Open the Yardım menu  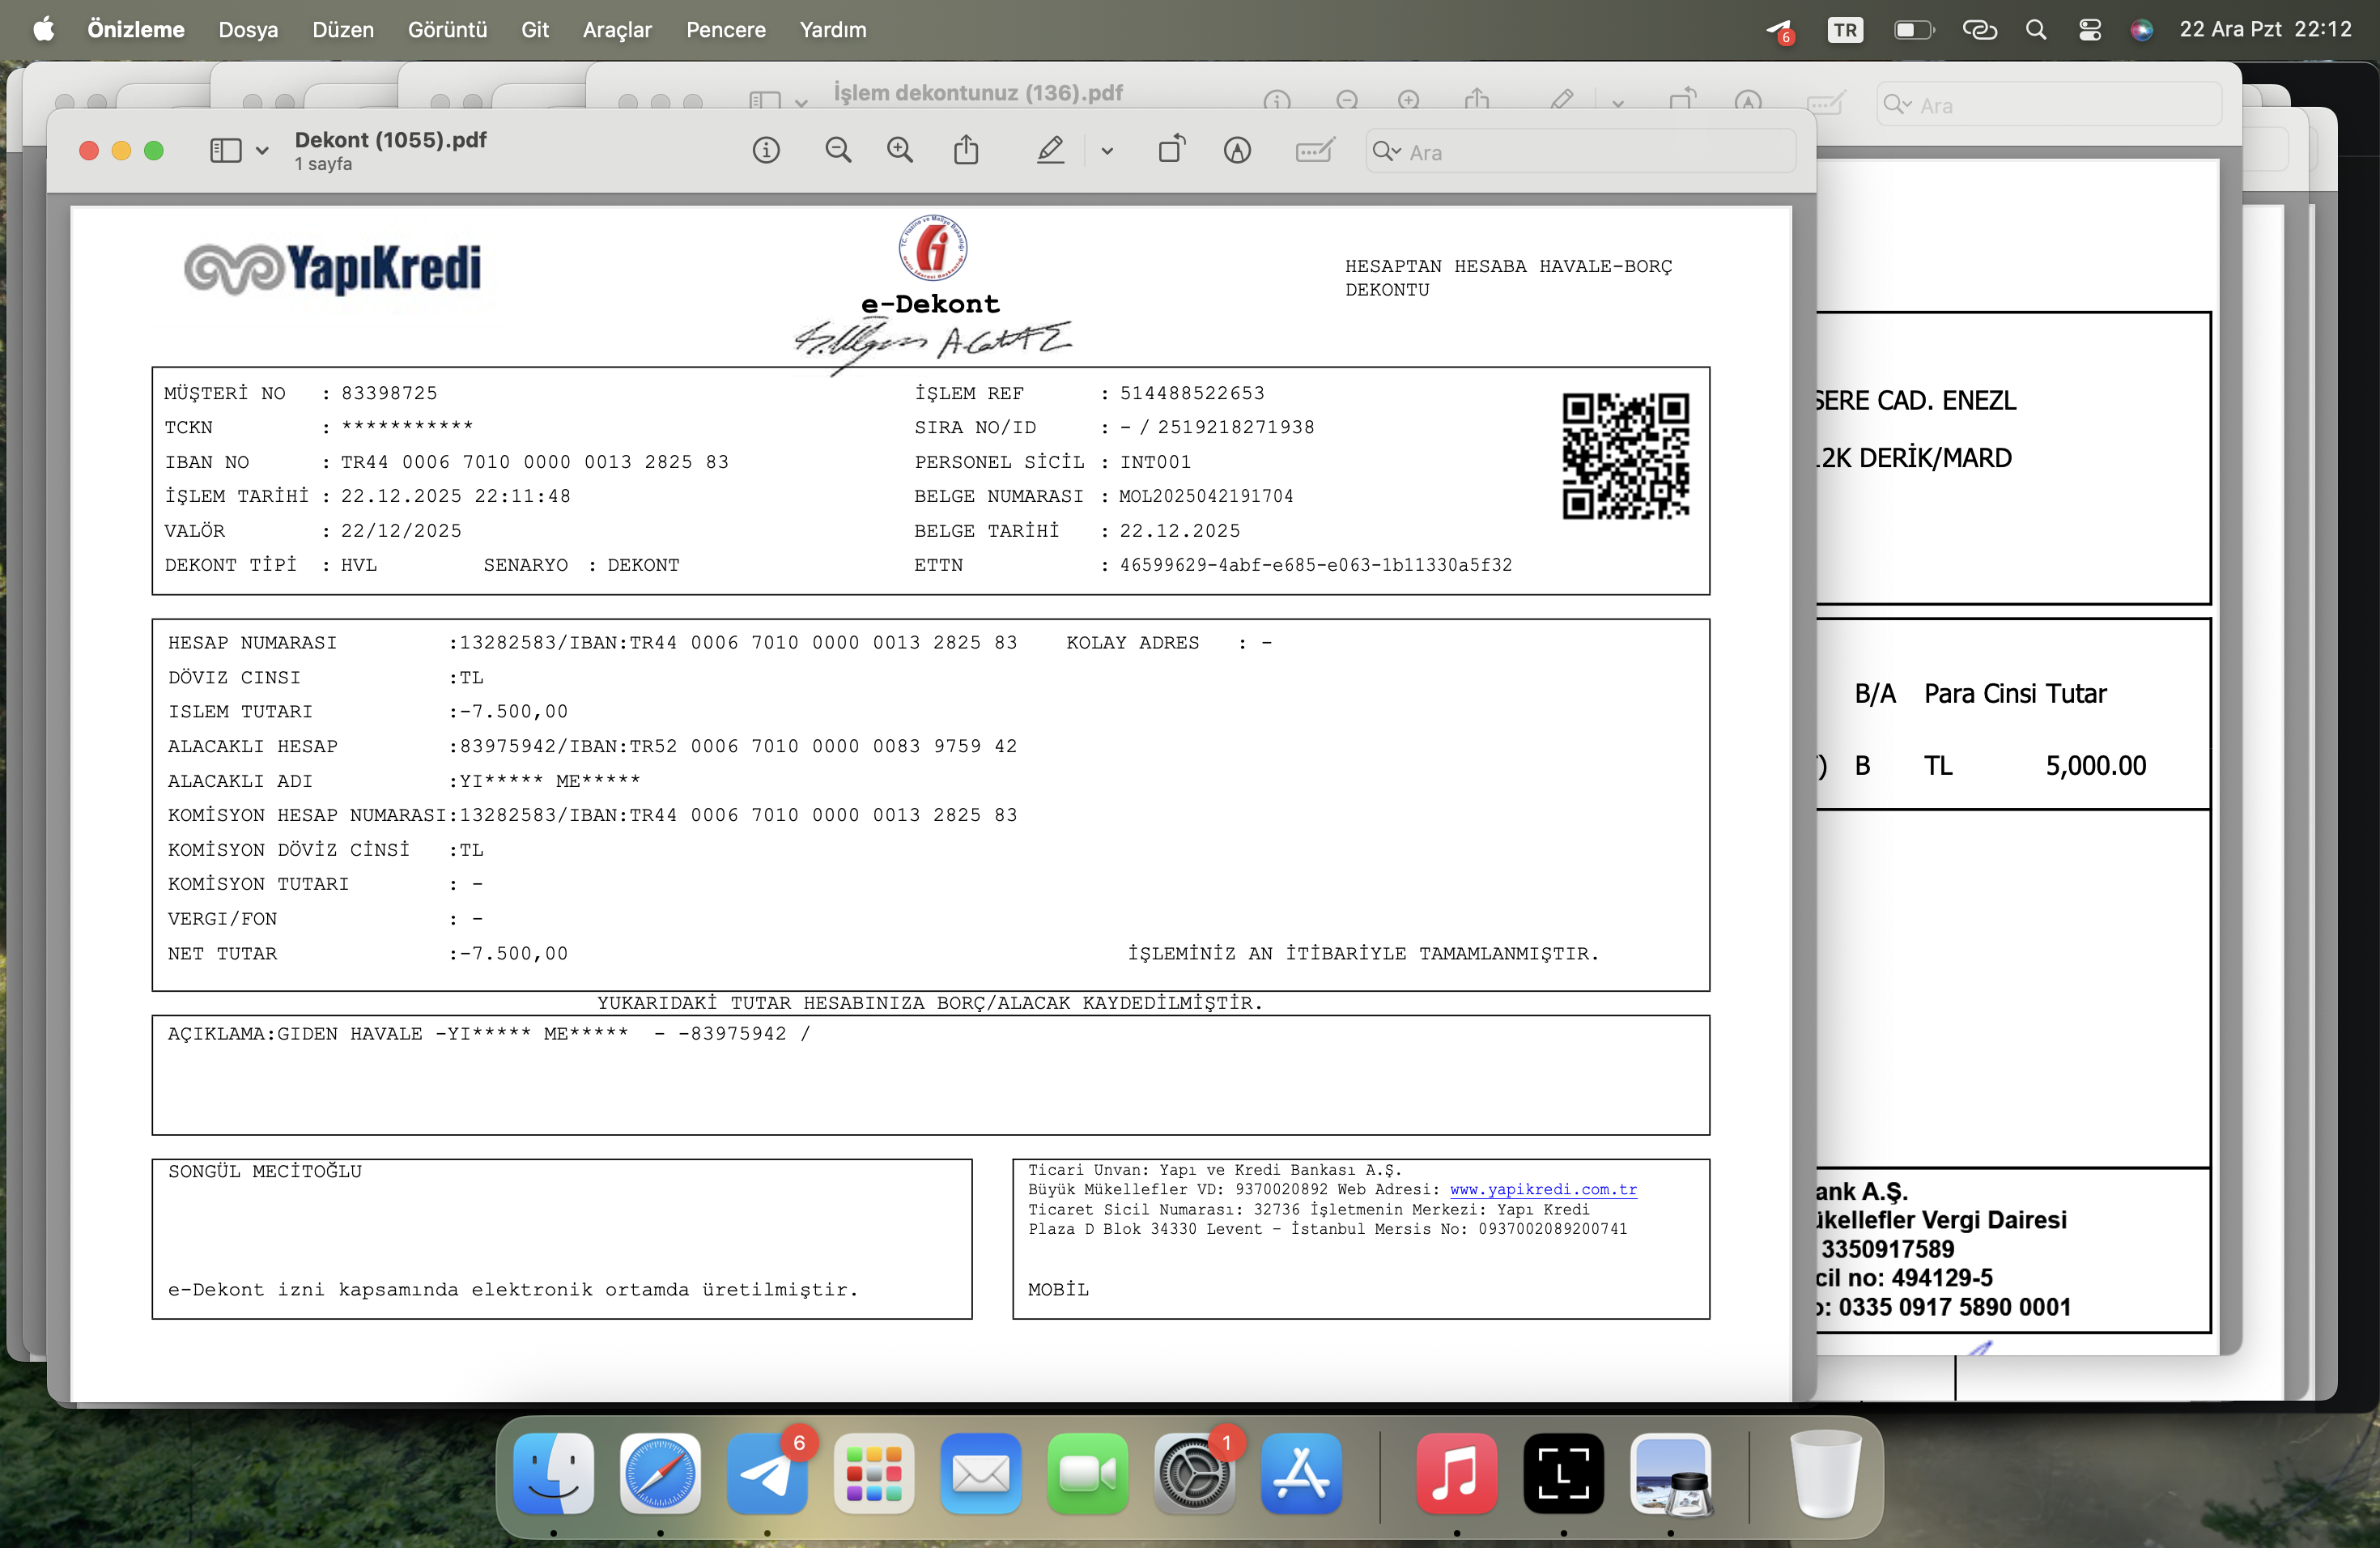tap(833, 30)
